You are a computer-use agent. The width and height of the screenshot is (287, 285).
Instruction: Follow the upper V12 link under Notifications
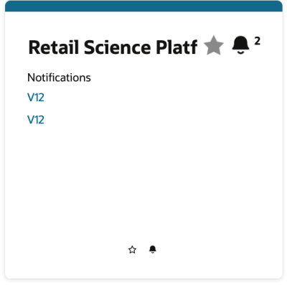pyautogui.click(x=36, y=98)
